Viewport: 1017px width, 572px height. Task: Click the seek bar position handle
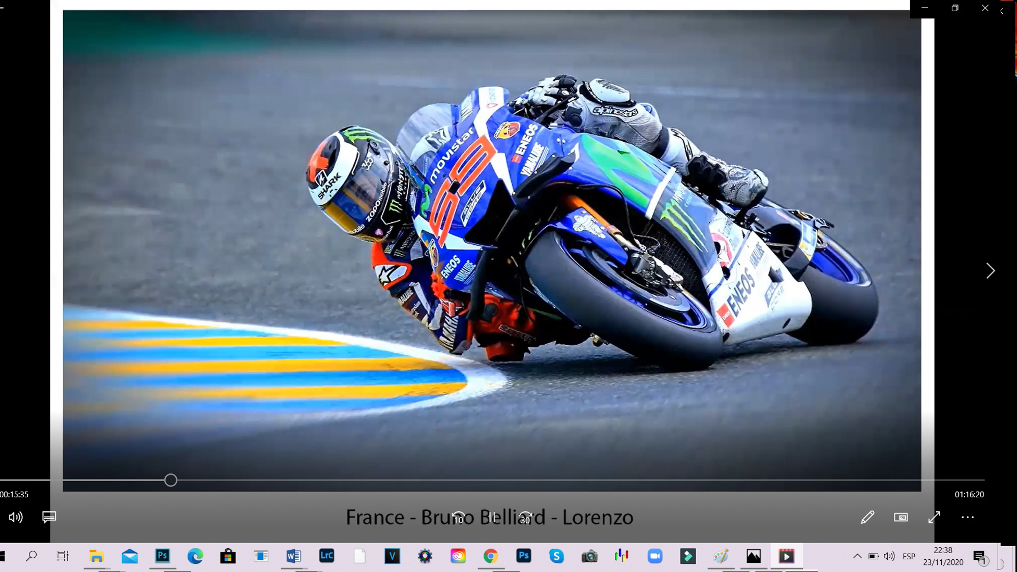point(171,480)
